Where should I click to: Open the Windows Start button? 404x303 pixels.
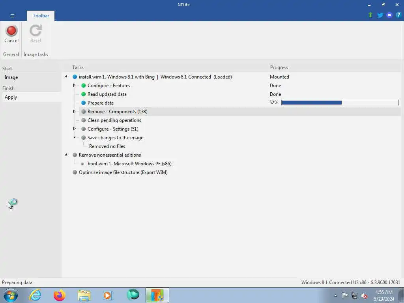(x=11, y=295)
